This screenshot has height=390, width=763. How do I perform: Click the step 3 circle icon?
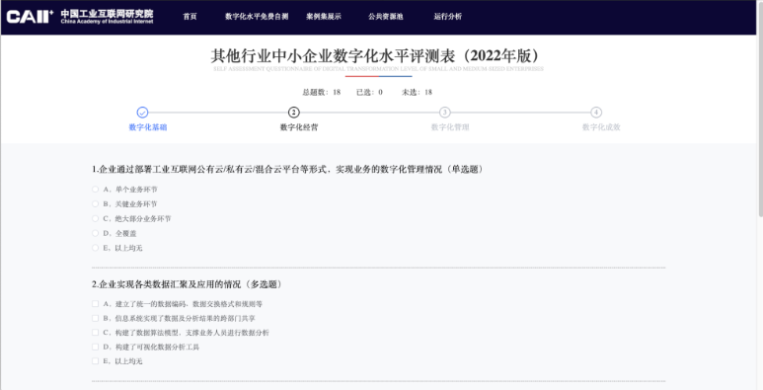point(445,113)
